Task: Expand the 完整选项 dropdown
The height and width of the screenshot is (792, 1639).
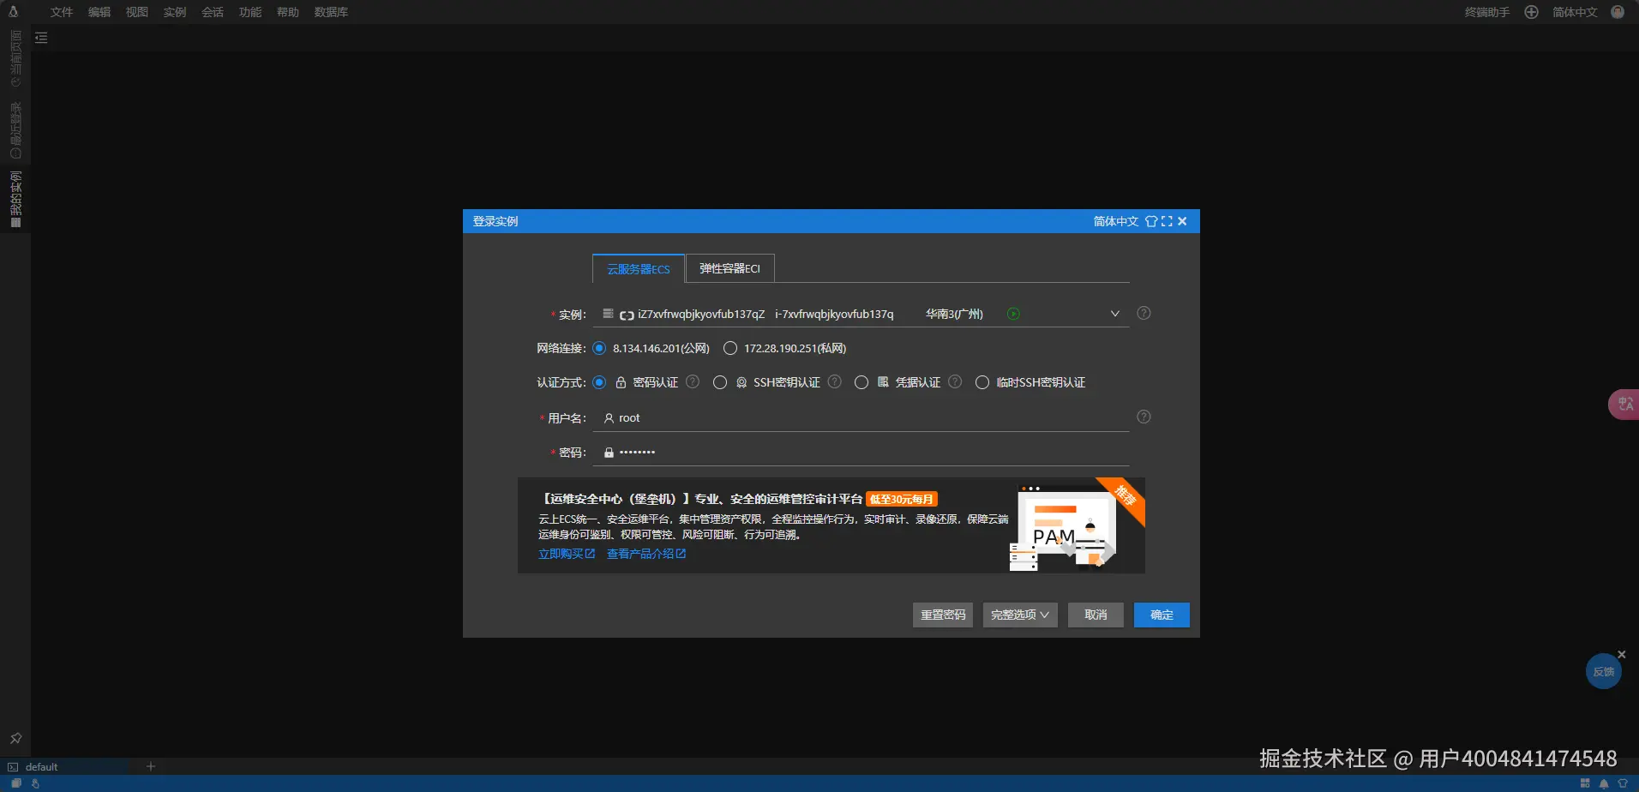Action: [1018, 615]
